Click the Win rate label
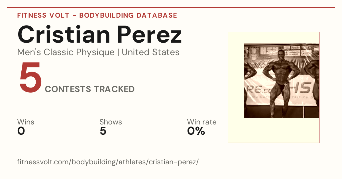This screenshot has width=342, height=179. 202,122
